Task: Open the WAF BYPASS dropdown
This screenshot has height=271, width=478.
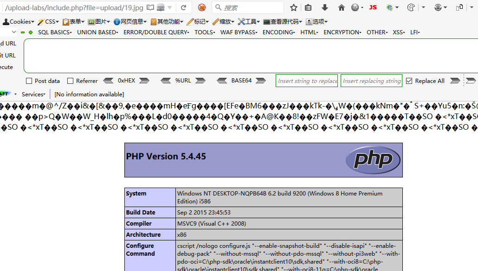Action: [239, 32]
